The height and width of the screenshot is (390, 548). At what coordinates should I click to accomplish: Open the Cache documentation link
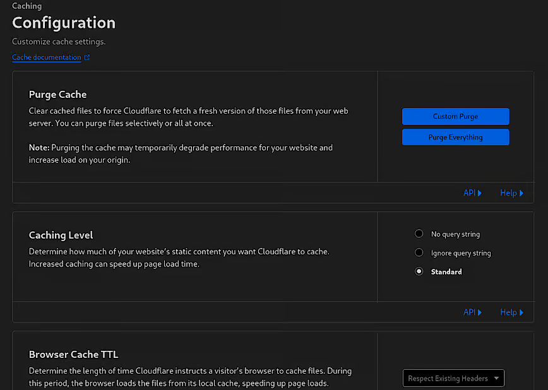click(47, 57)
